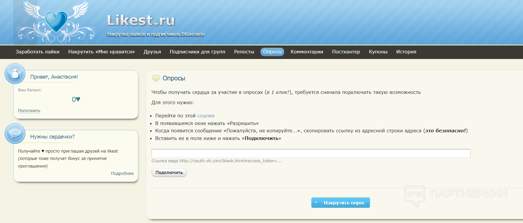Click the hint text 'Ссылка вида http://oauth.vk.com/blank.html#access_token=...'

pyautogui.click(x=217, y=161)
